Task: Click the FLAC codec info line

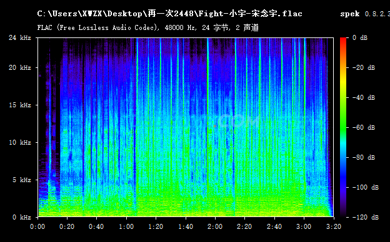Action: (147, 27)
